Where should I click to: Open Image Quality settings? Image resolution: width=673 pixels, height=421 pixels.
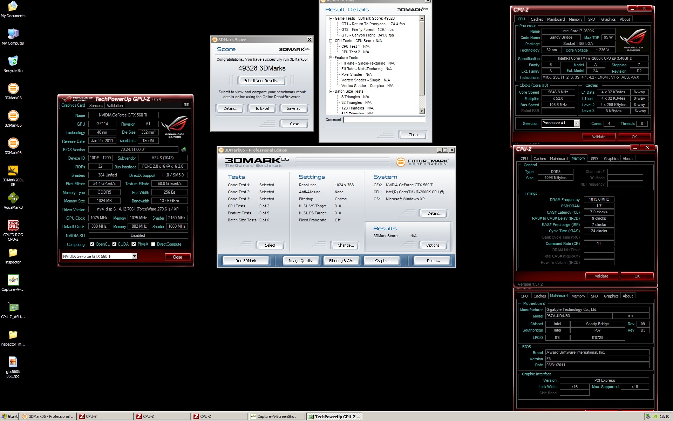302,261
